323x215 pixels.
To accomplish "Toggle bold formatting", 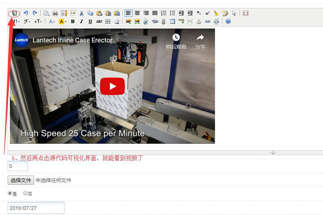I will pyautogui.click(x=72, y=21).
